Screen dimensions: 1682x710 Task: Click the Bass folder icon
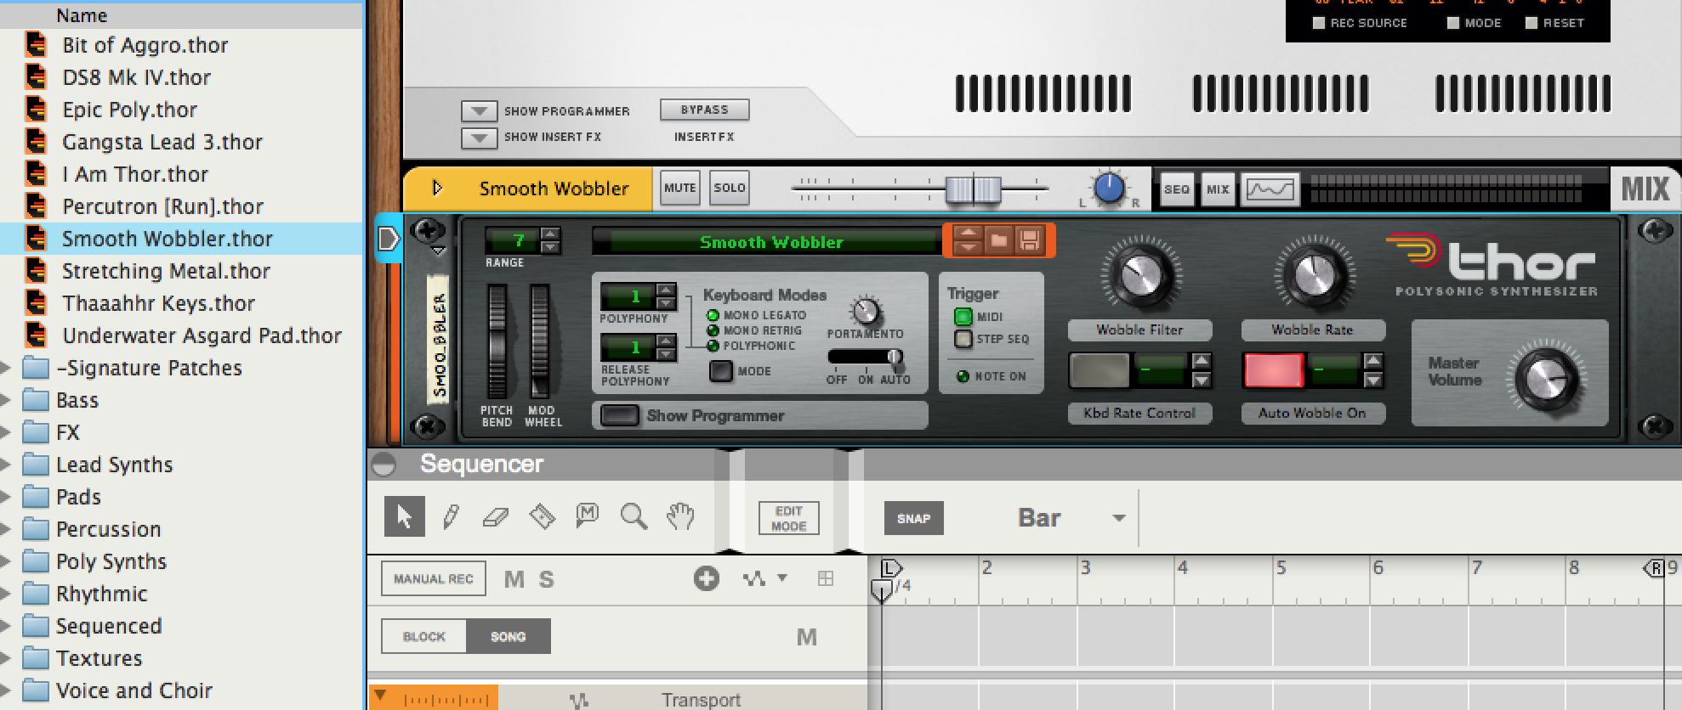pyautogui.click(x=36, y=400)
